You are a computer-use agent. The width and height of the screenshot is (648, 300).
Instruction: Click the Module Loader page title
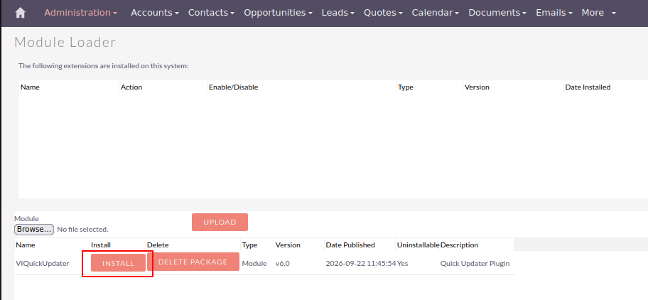pos(65,42)
